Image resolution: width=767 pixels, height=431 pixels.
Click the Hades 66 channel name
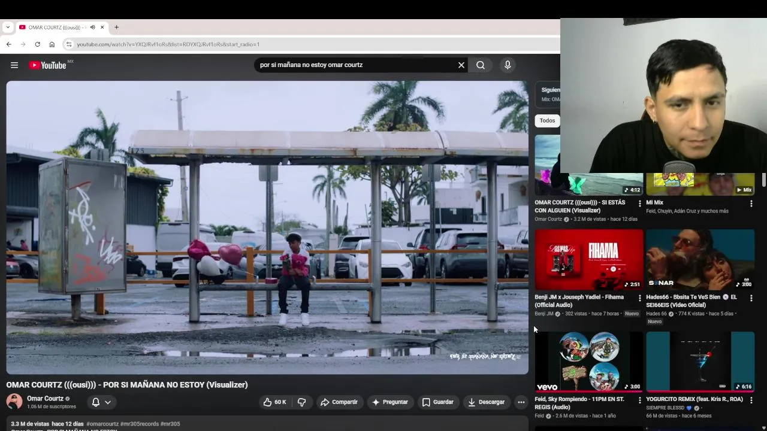[x=656, y=314]
